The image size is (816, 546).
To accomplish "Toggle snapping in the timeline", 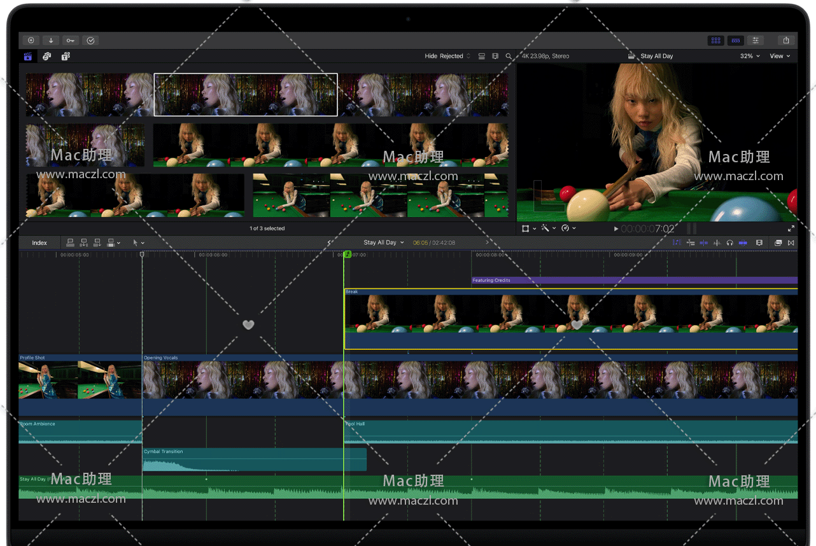I will pos(742,242).
